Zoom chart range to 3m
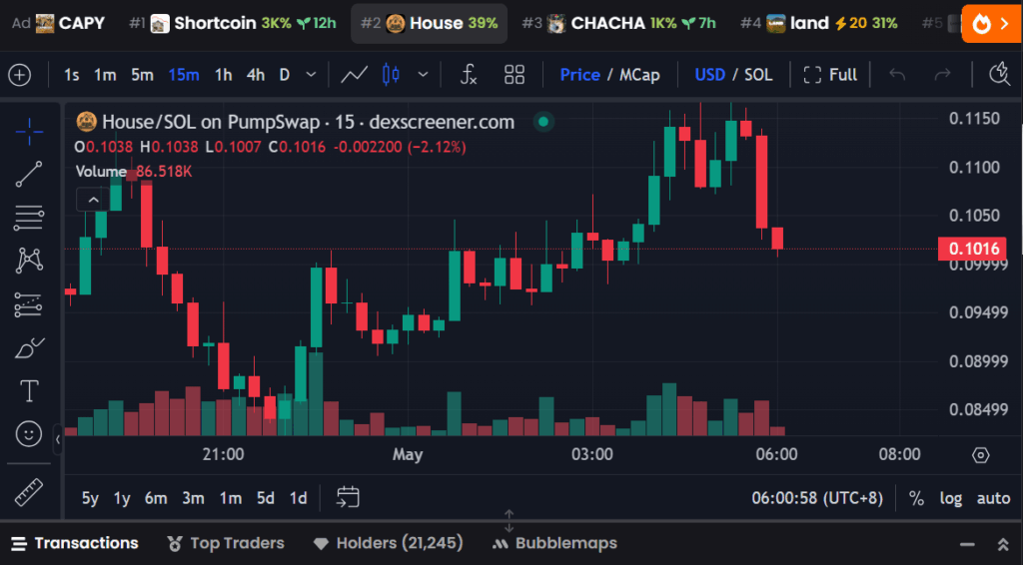This screenshot has height=565, width=1023. 193,498
